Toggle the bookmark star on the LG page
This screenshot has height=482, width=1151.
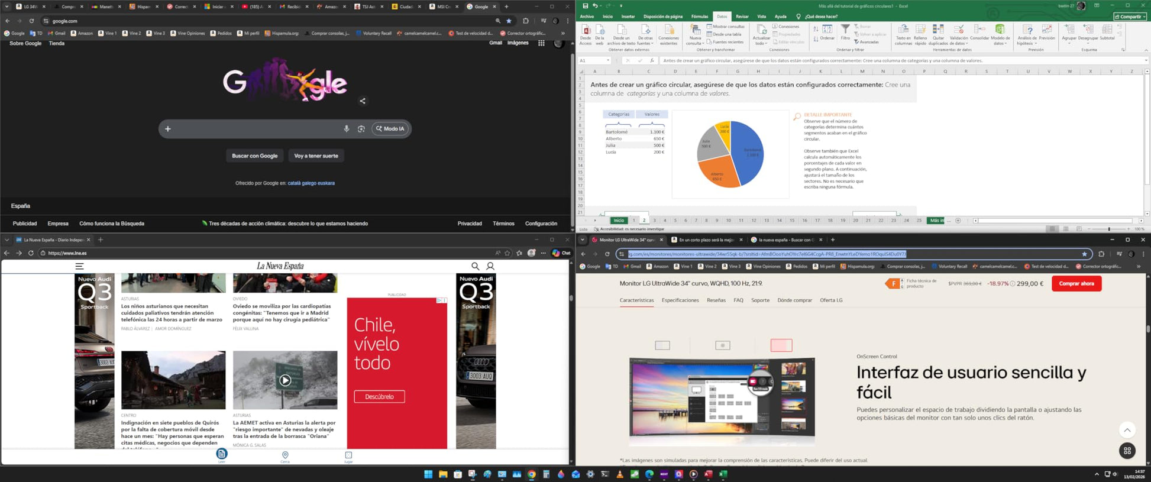[x=1084, y=254]
